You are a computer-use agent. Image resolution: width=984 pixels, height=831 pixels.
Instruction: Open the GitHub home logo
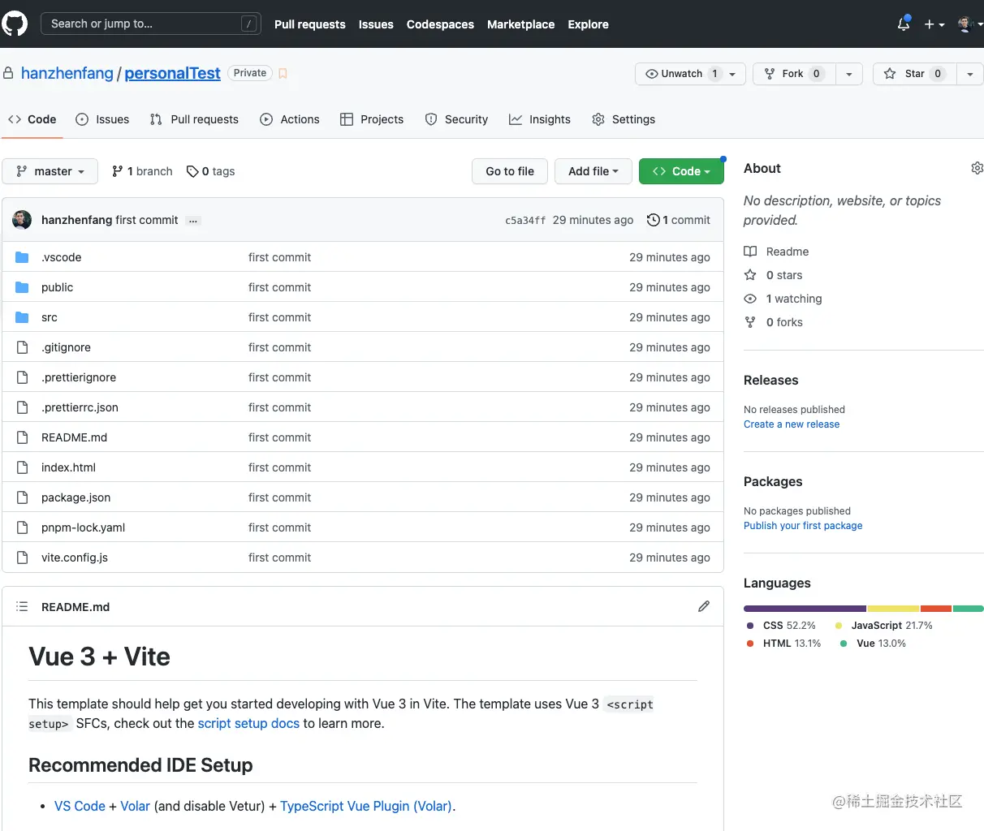coord(15,24)
